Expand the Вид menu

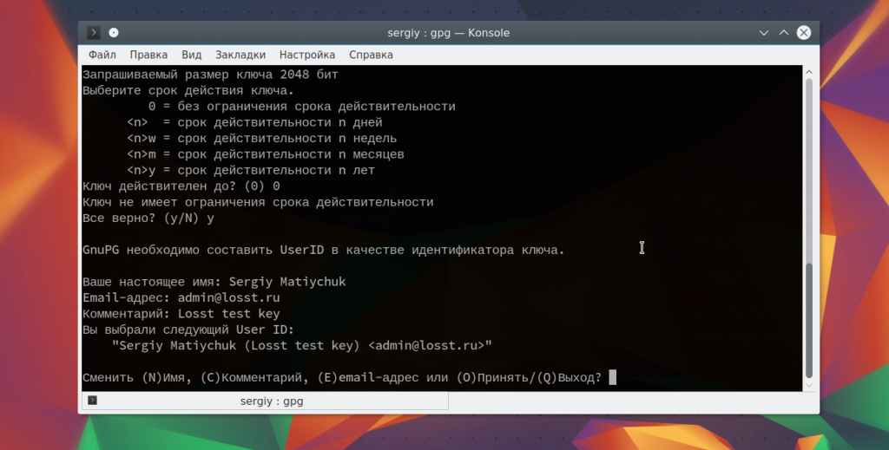point(191,55)
